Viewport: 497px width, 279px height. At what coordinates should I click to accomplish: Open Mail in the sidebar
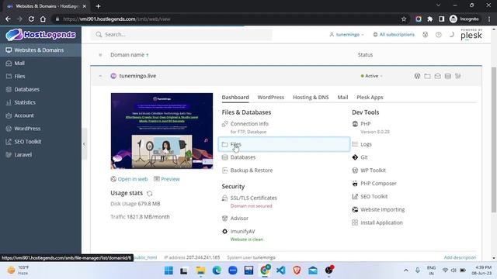(40, 64)
